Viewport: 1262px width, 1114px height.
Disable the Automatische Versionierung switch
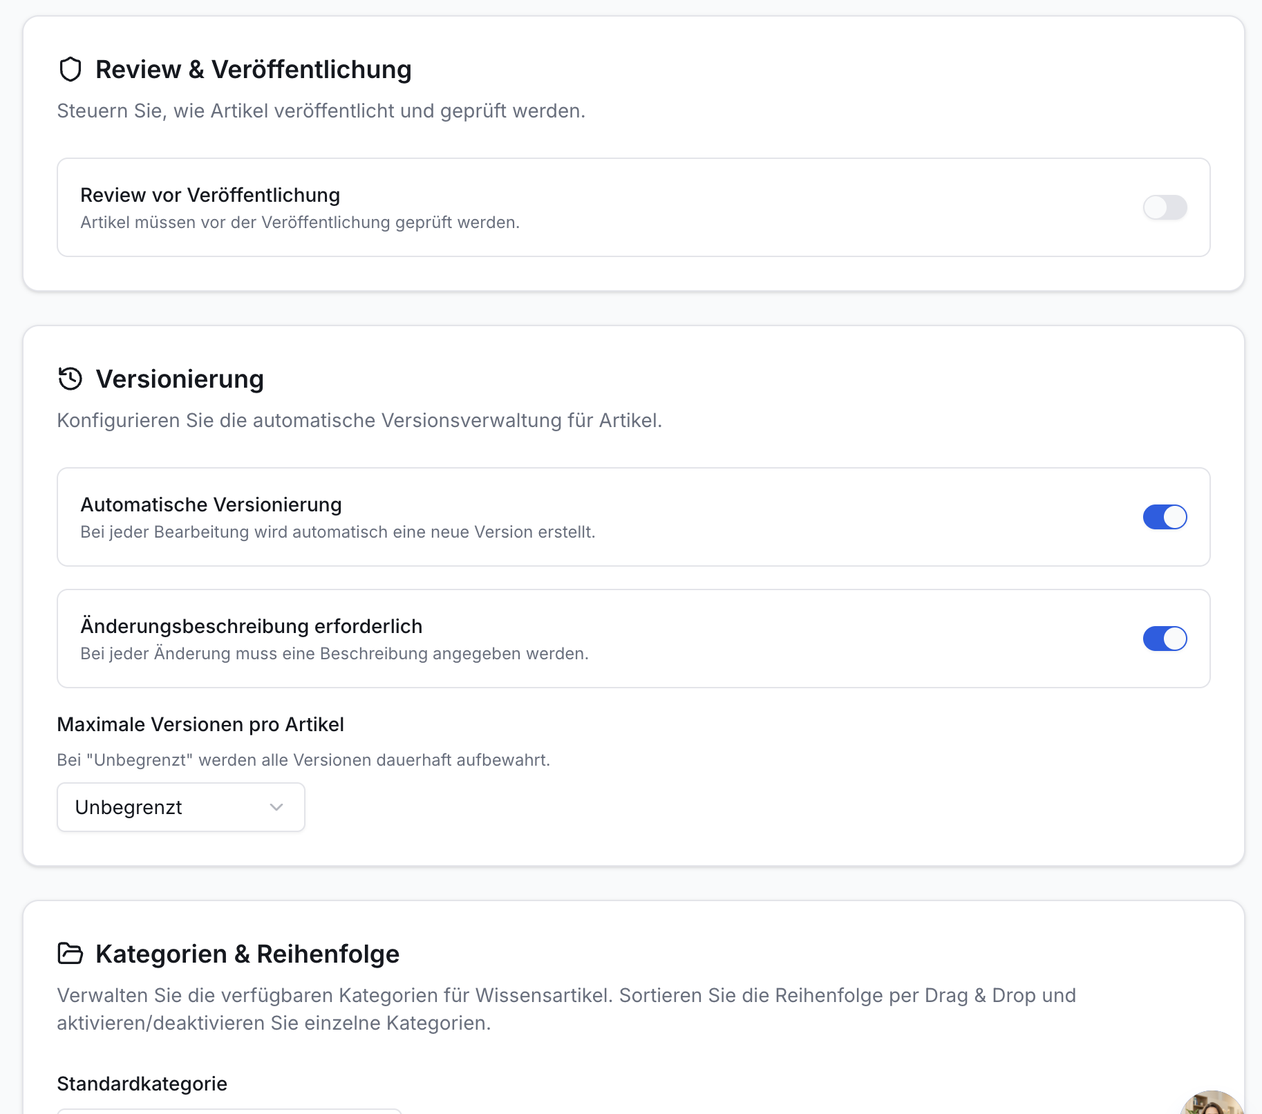click(1165, 517)
